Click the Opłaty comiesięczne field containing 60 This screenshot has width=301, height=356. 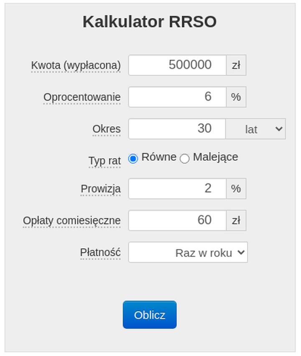pyautogui.click(x=178, y=220)
